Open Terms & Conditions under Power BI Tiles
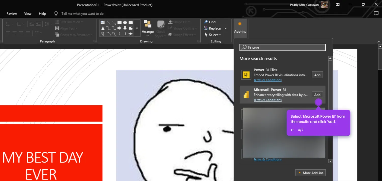This screenshot has width=382, height=181. point(268,80)
